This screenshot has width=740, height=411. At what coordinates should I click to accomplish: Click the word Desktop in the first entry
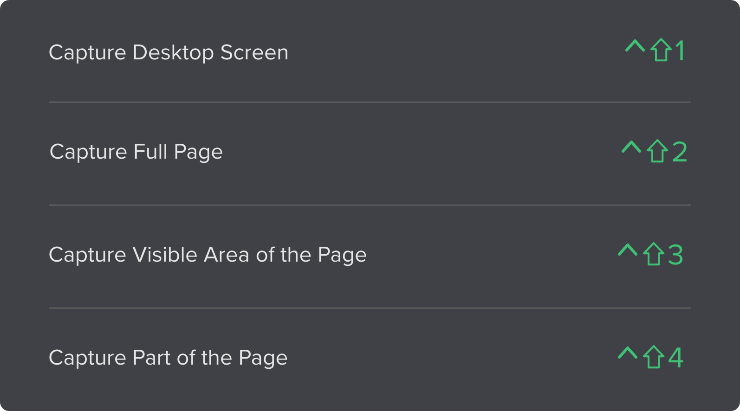173,53
